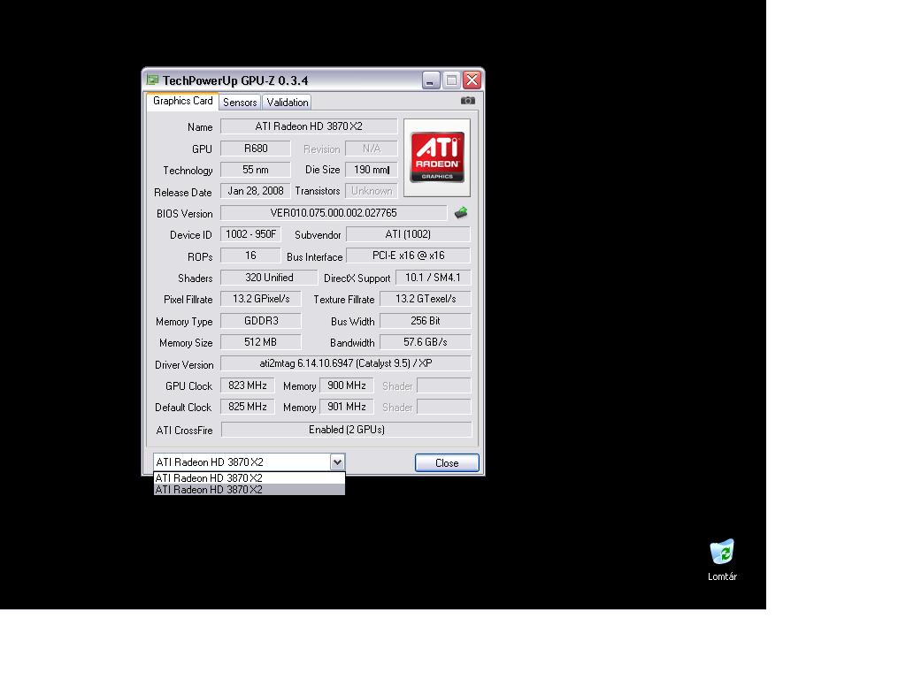The image size is (906, 679).
Task: Click the Bus Width value 256 Bit
Action: (426, 321)
